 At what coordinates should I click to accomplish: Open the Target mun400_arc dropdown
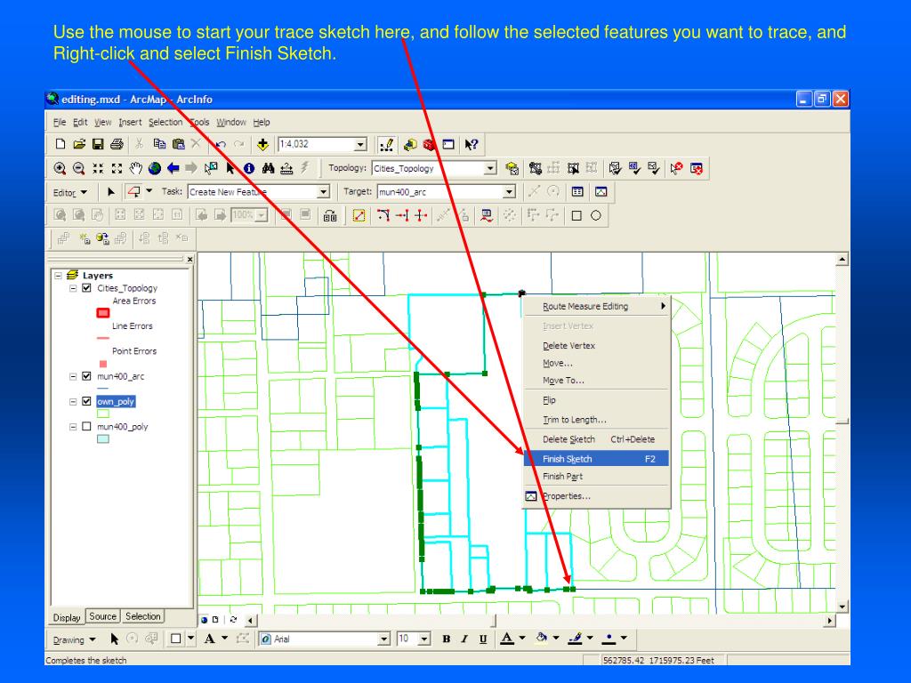pyautogui.click(x=509, y=192)
